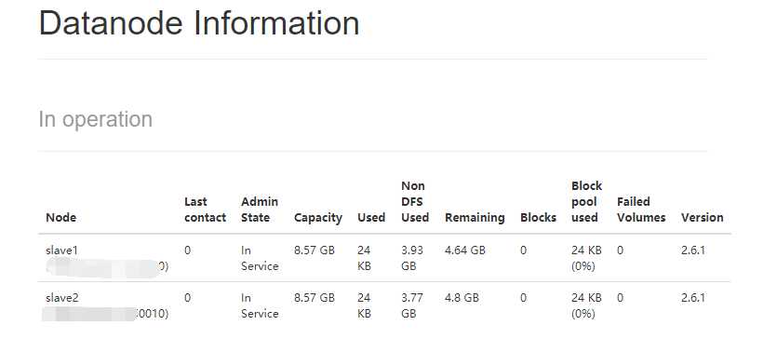The image size is (763, 352).
Task: Select the Blocks column header
Action: [538, 218]
